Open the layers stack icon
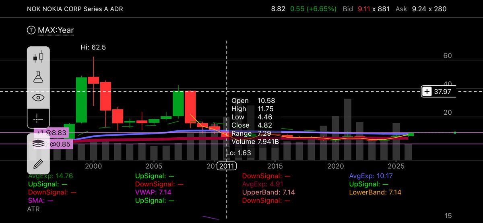 coord(38,144)
